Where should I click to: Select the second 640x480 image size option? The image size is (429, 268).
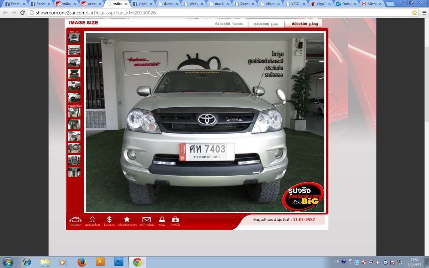coord(266,24)
